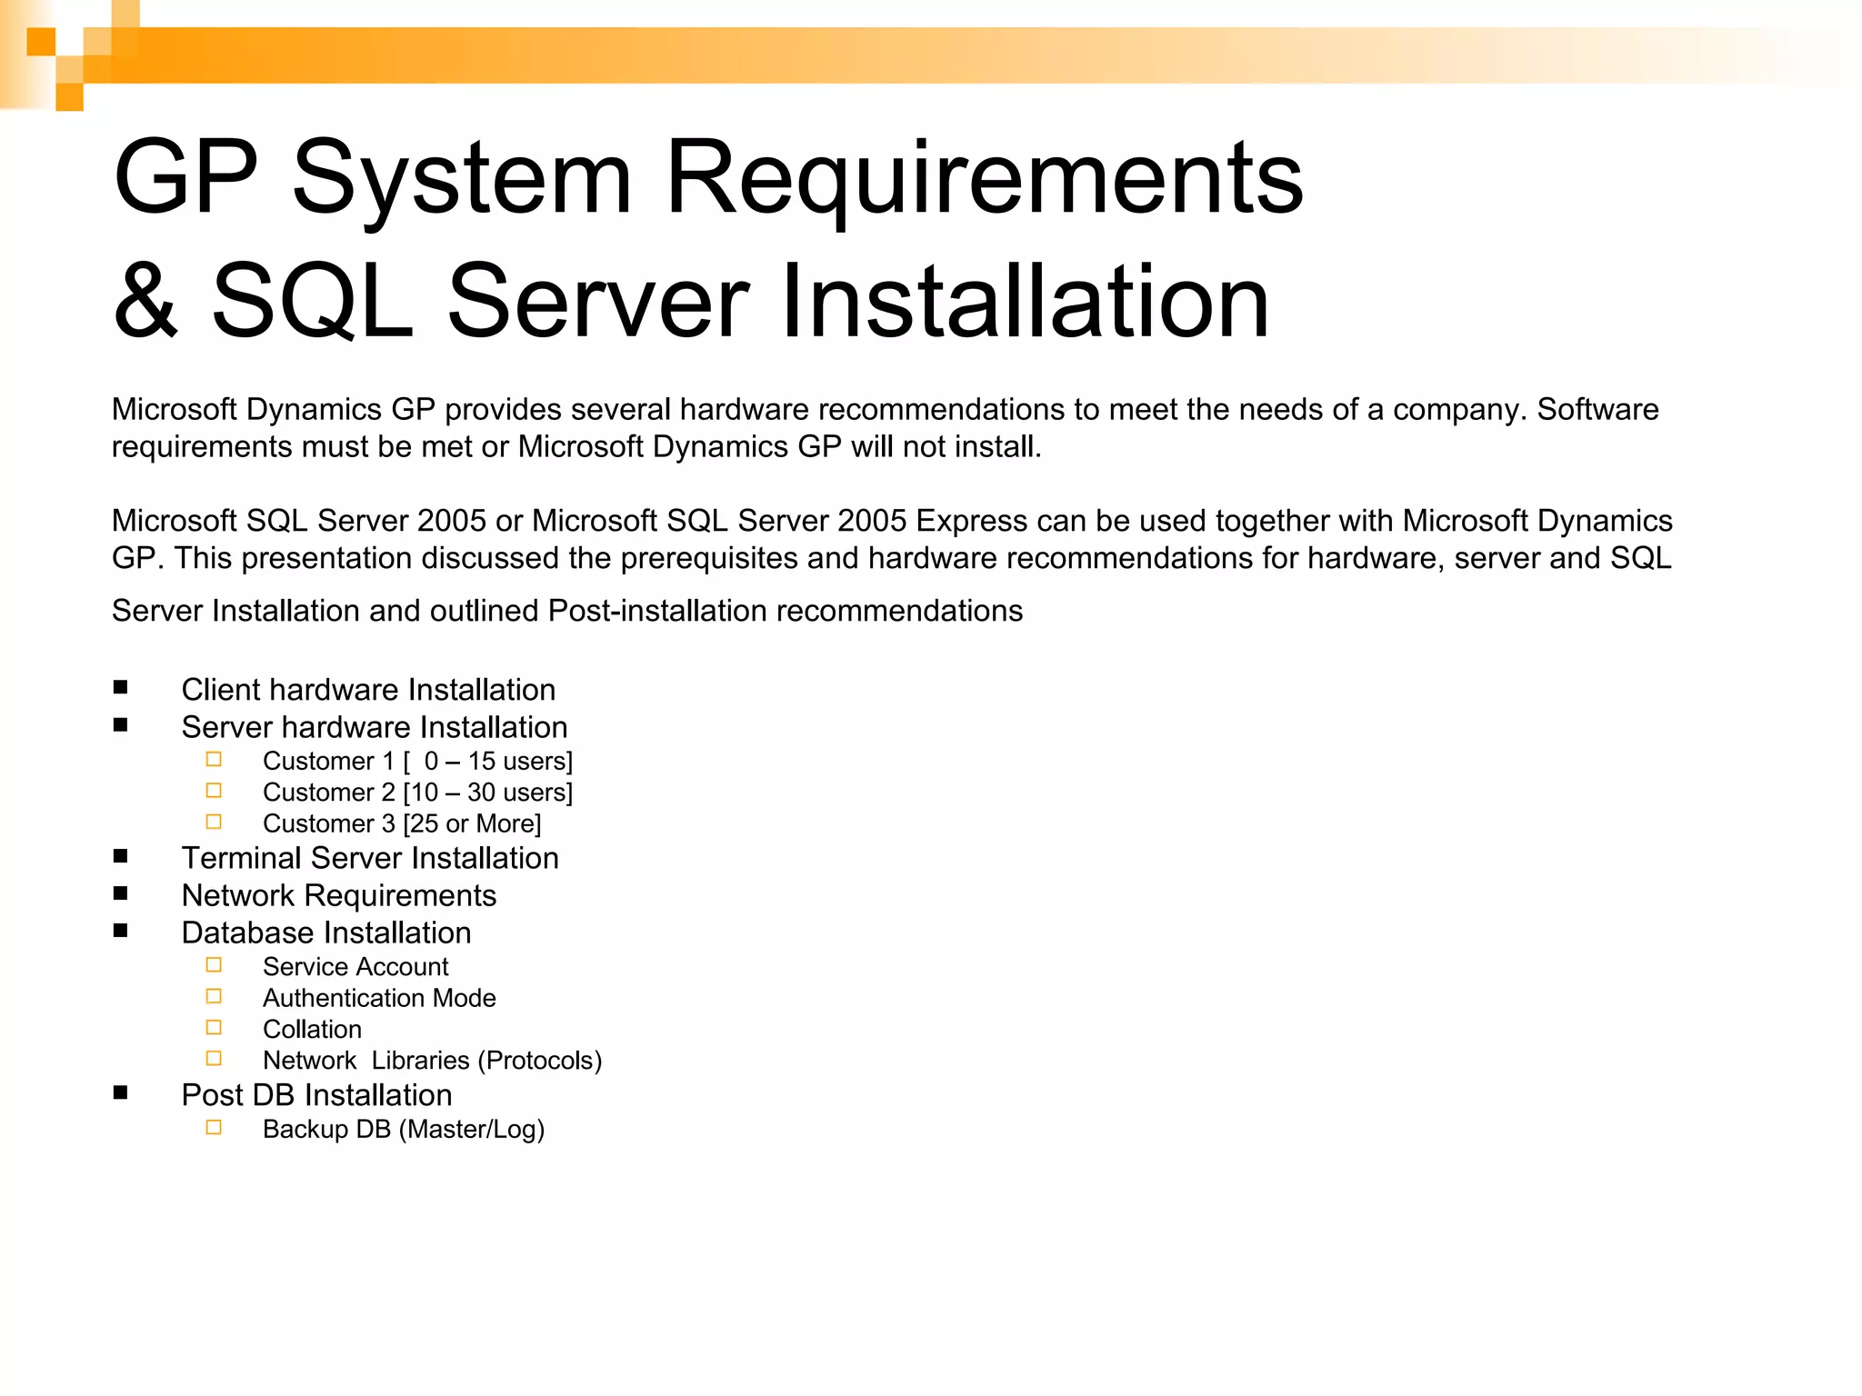Click the 'Terminal Server Installation' bullet

point(370,858)
